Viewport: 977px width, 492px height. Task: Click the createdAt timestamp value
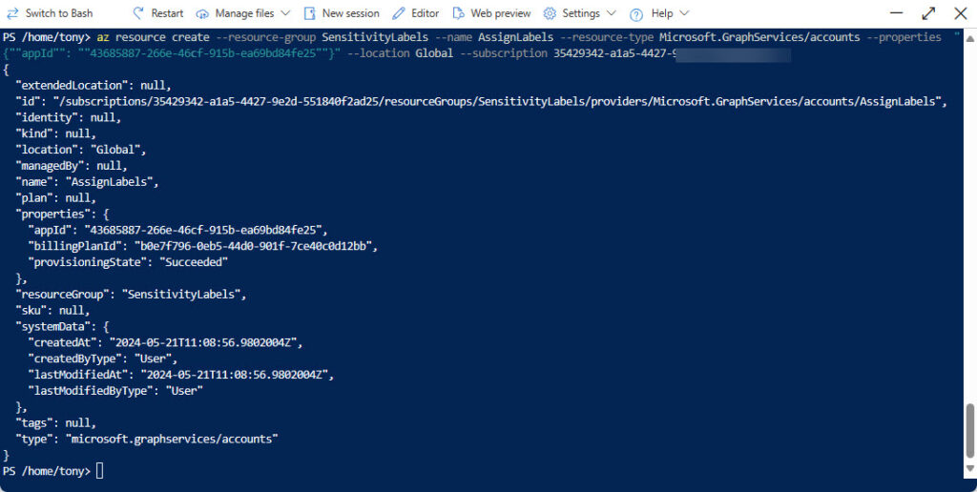pos(202,342)
